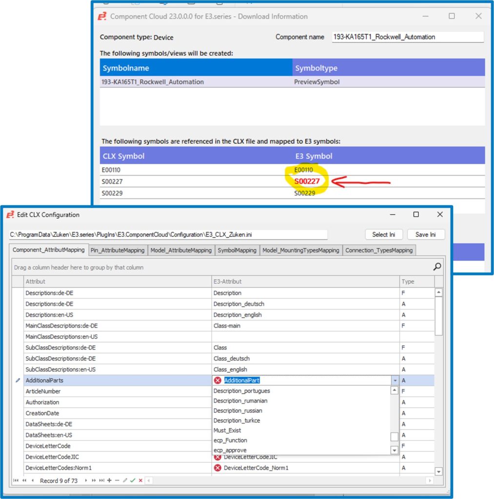
Task: Add a new record with plus icon
Action: (x=109, y=480)
